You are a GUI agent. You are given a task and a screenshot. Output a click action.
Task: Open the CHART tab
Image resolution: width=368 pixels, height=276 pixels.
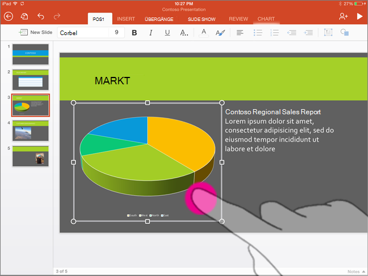pyautogui.click(x=266, y=19)
